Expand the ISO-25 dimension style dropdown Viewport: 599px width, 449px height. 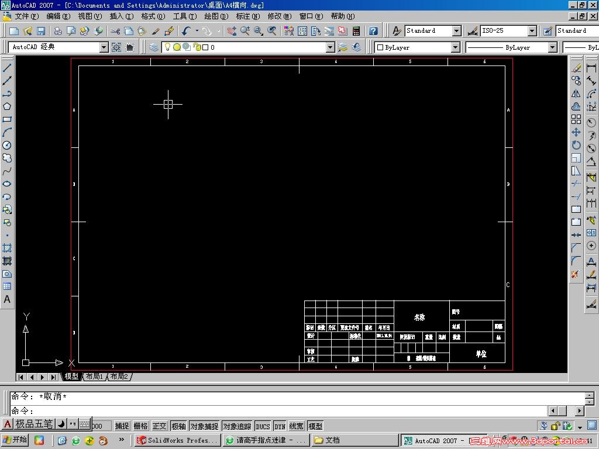(532, 31)
